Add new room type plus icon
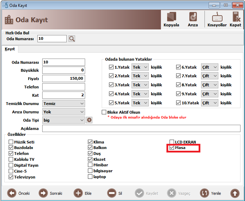The image size is (245, 201). pyautogui.click(x=89, y=120)
